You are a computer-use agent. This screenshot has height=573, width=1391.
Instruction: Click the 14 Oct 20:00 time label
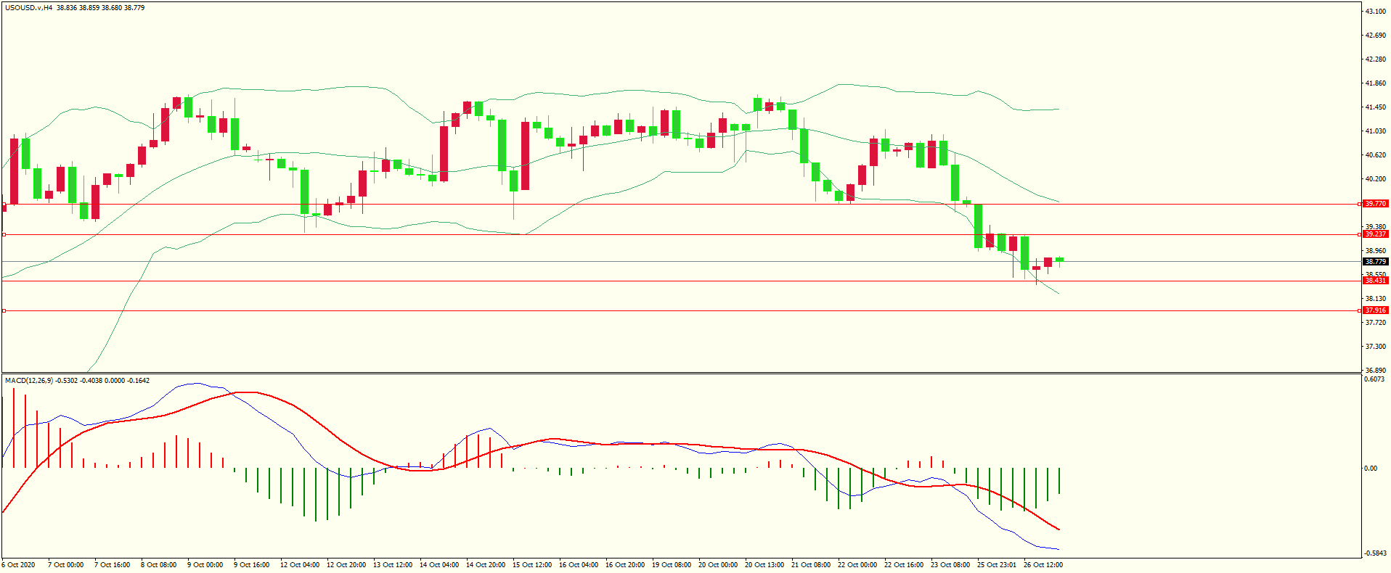(486, 565)
